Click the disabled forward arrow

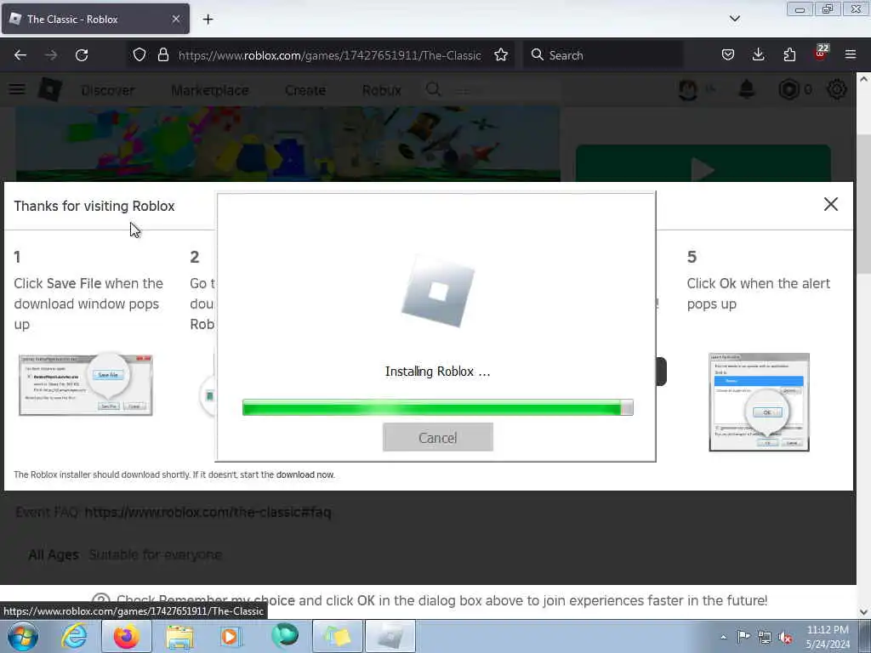tap(51, 55)
